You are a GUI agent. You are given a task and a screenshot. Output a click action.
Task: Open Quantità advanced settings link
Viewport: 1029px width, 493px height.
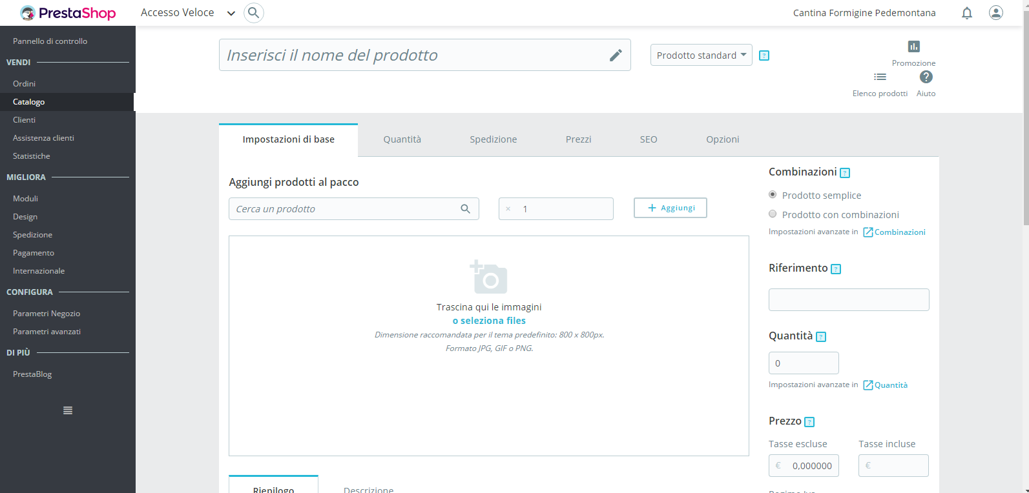(891, 385)
